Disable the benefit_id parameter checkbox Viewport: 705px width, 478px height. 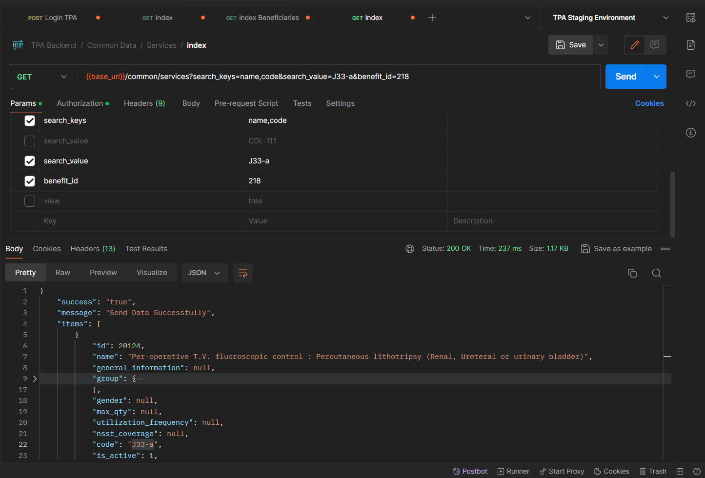click(x=30, y=181)
